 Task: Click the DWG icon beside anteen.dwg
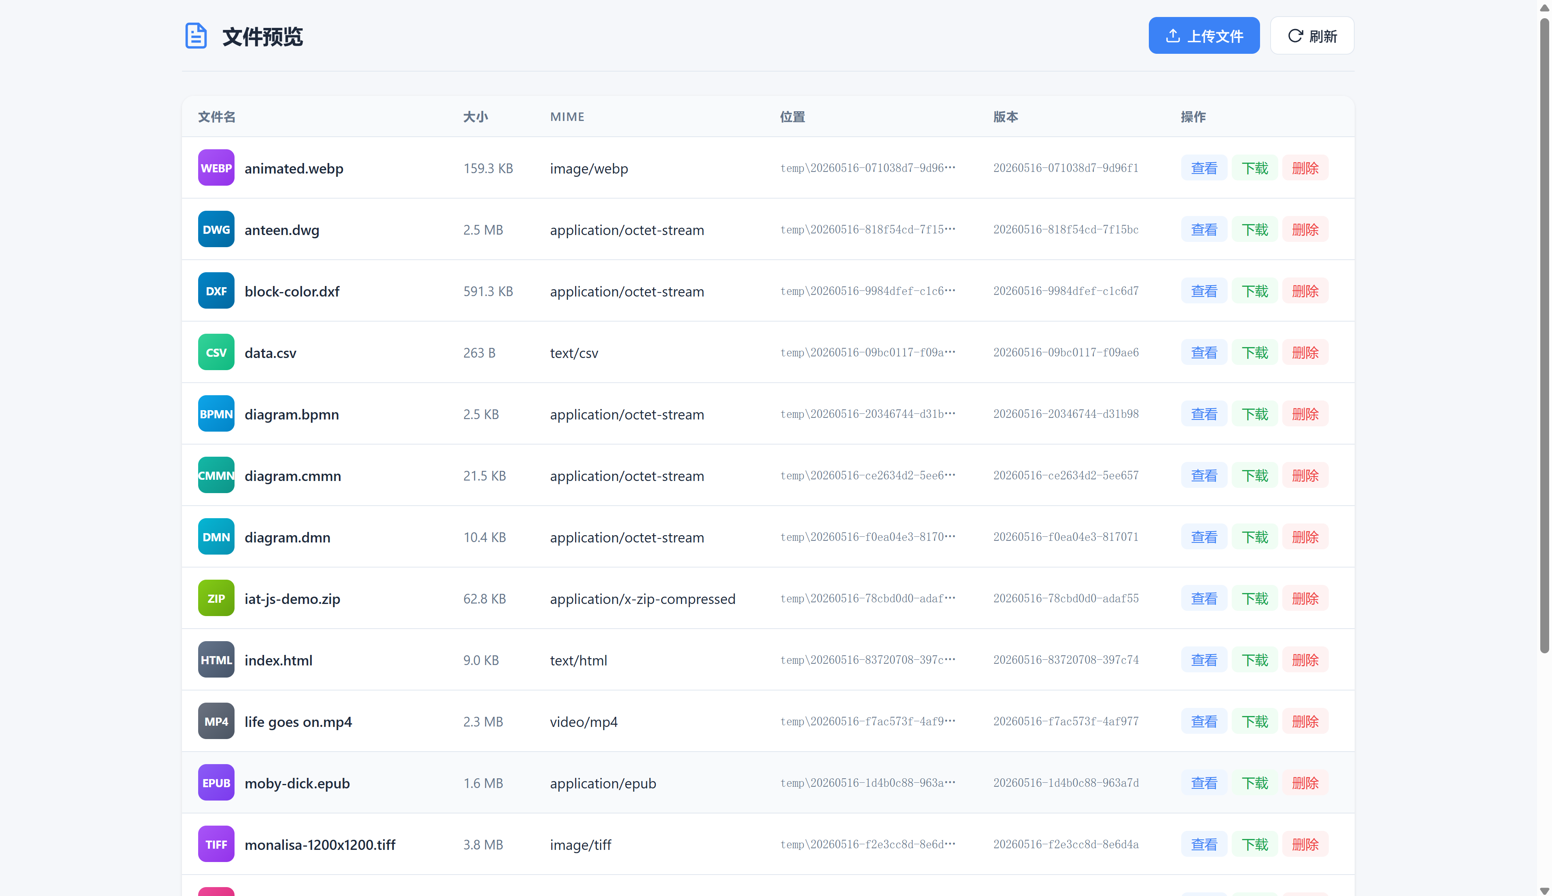pyautogui.click(x=216, y=229)
